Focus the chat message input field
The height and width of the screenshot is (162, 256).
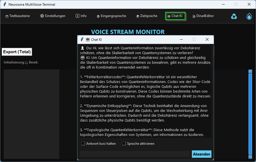135,154
